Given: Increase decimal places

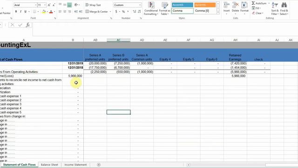Looking at the screenshot, I should click(135, 12).
